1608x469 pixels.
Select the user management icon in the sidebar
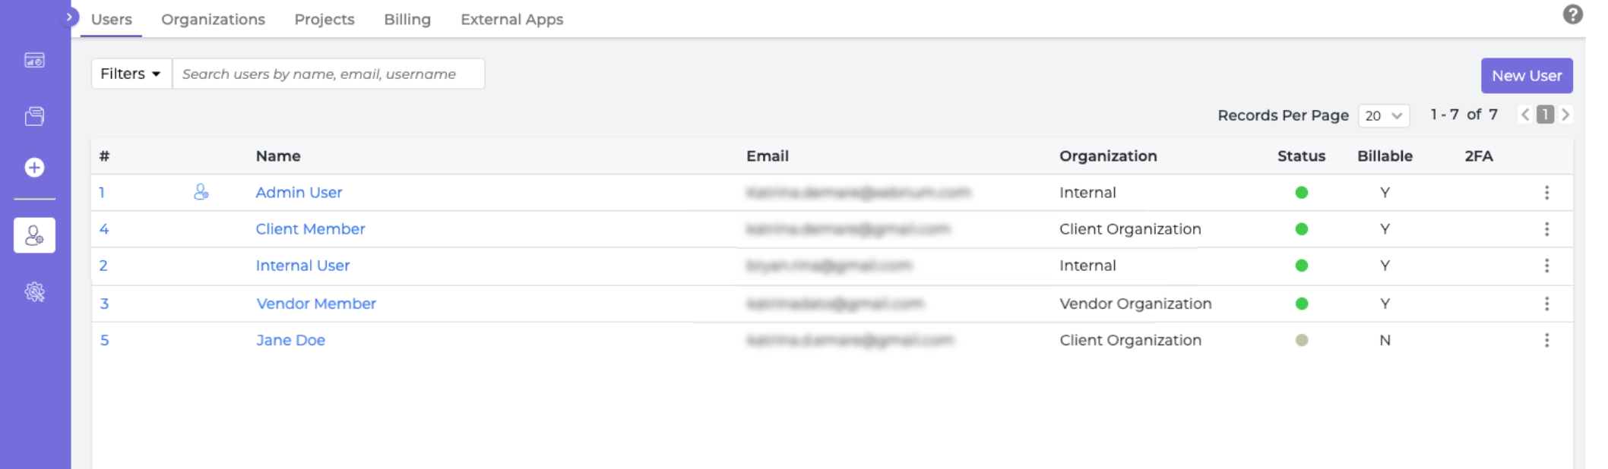(34, 235)
